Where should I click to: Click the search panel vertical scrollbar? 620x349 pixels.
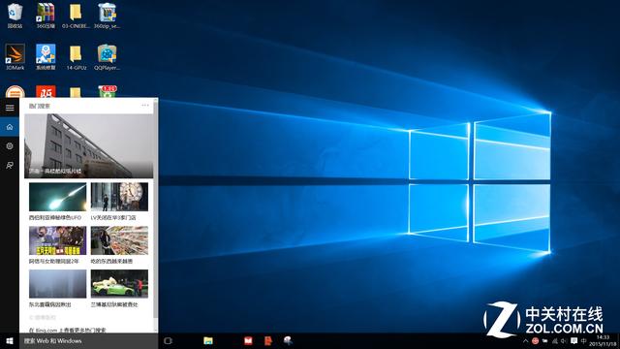(156, 215)
